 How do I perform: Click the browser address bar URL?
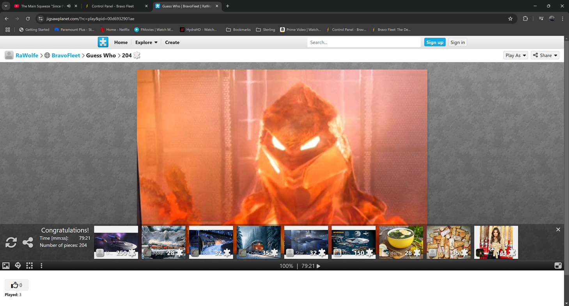[90, 19]
